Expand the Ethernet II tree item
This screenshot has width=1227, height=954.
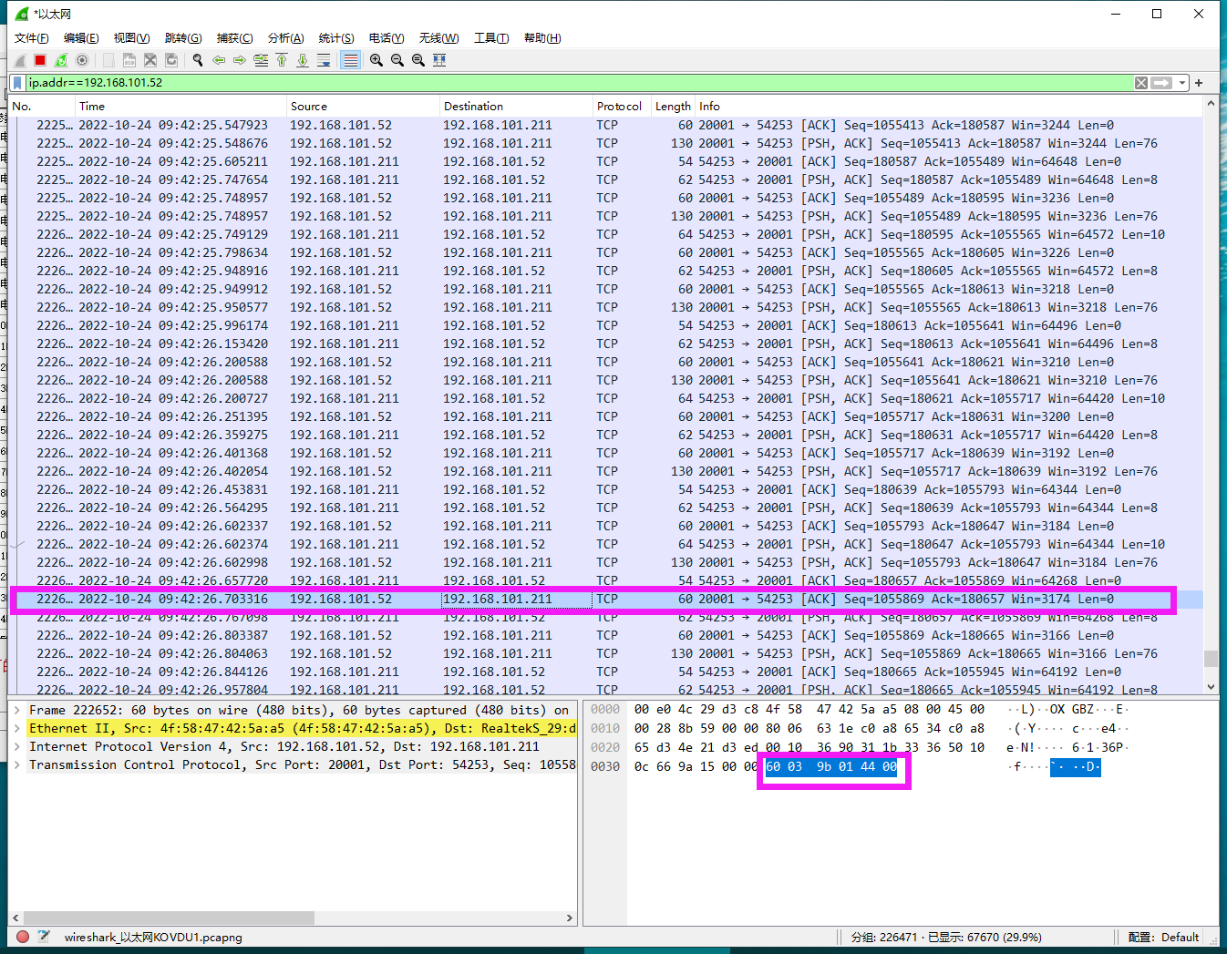pos(17,728)
